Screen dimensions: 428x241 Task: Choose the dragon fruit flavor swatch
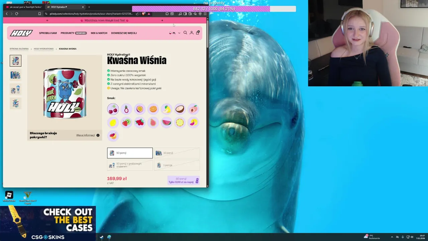point(126,109)
